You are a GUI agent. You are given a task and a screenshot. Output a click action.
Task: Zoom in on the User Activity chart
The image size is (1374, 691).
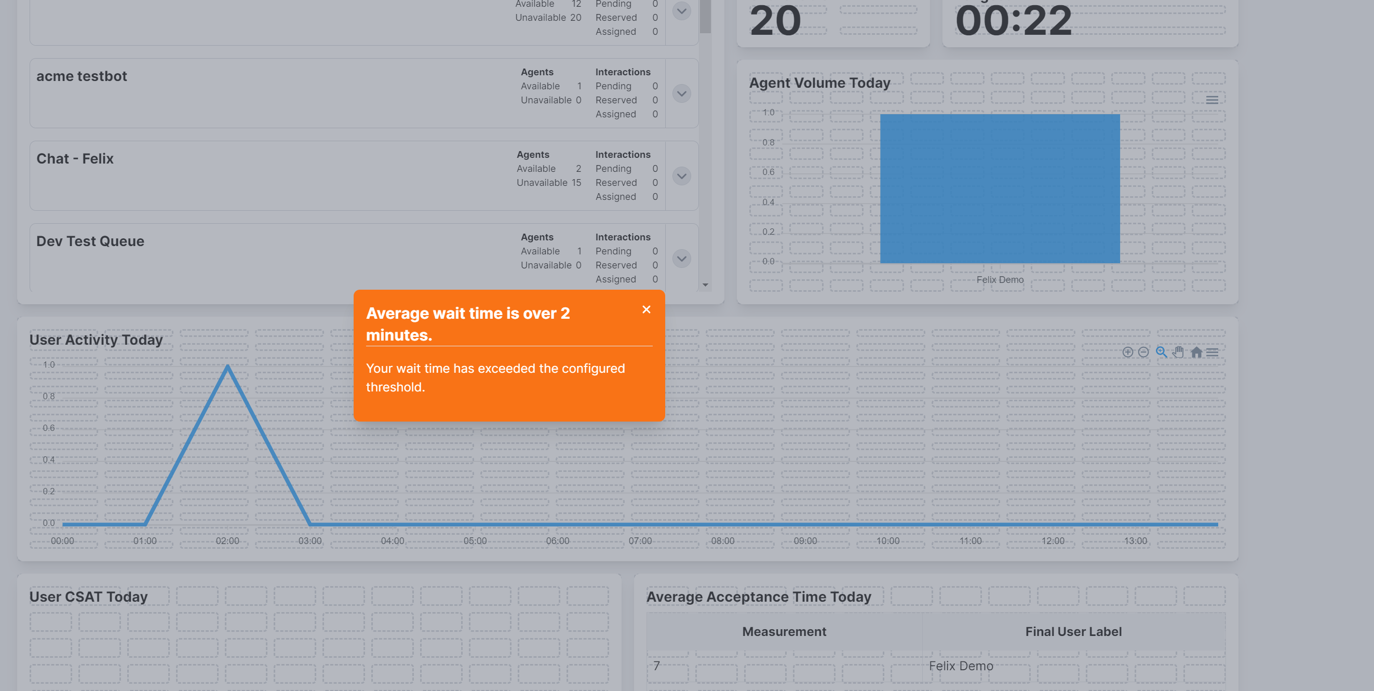tap(1128, 352)
